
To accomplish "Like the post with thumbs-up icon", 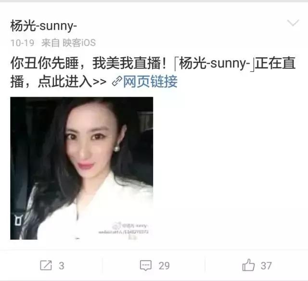I will point(248,265).
